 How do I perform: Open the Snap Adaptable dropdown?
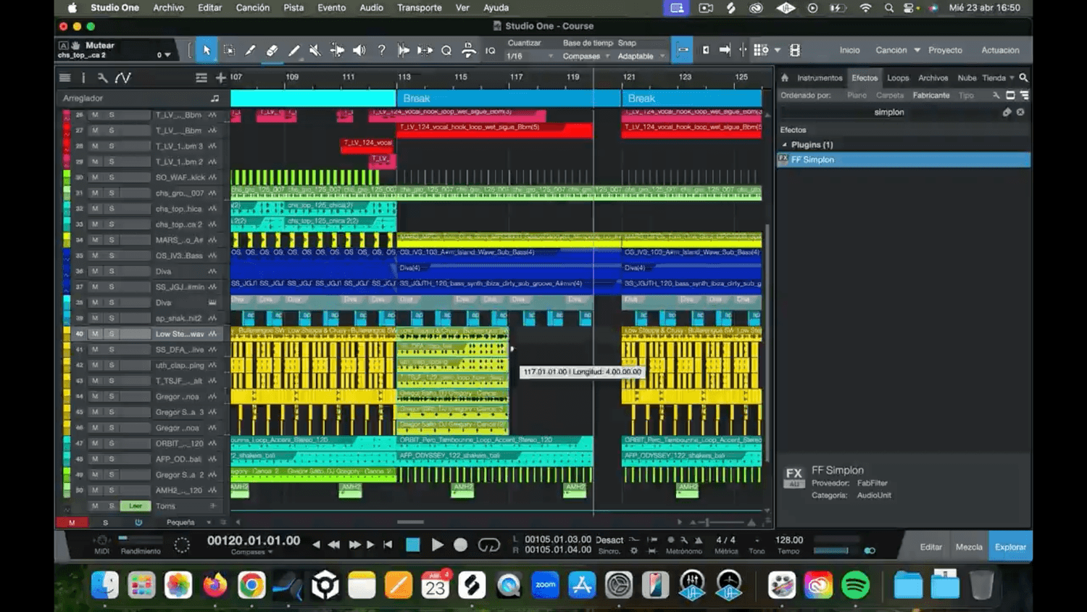[x=641, y=56]
